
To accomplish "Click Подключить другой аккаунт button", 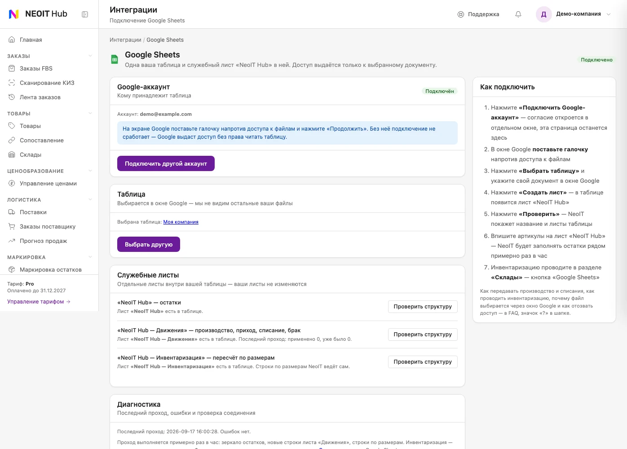I will tap(166, 163).
